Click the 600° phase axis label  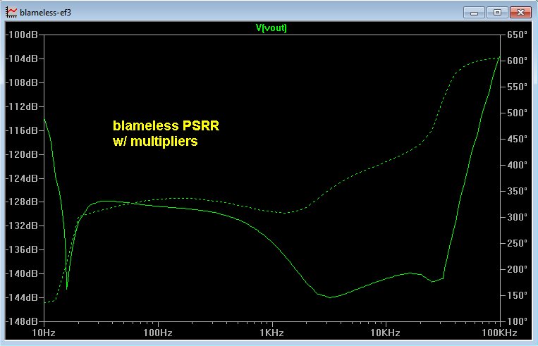[517, 61]
